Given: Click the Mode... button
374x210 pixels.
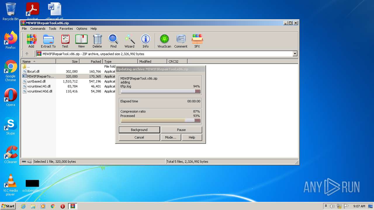Looking at the screenshot, I should click(171, 137).
